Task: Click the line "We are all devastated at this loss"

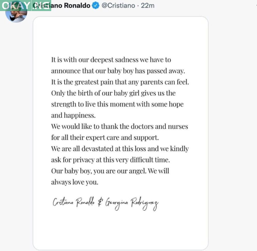Action: point(120,148)
